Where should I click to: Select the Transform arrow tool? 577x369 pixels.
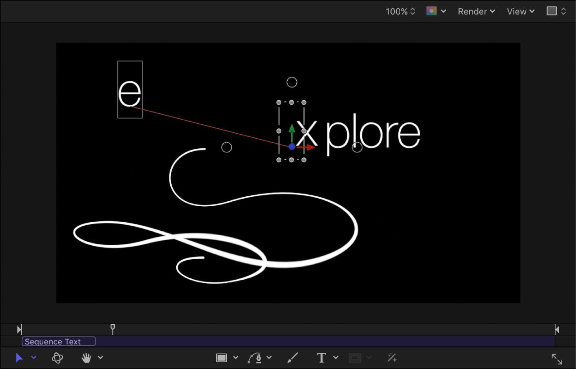click(x=19, y=358)
